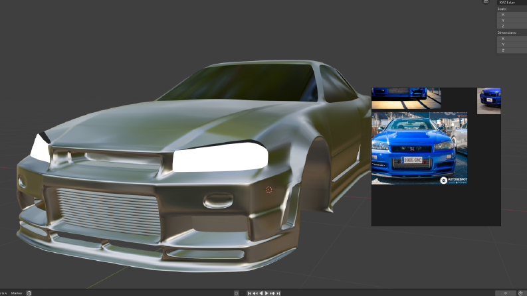Click the clock icon beside the frame field

(520, 293)
